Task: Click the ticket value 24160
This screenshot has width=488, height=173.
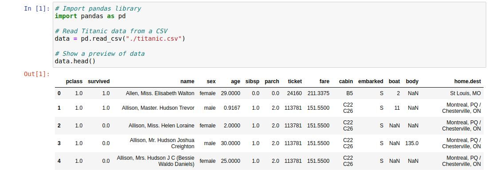Action: pyautogui.click(x=294, y=93)
